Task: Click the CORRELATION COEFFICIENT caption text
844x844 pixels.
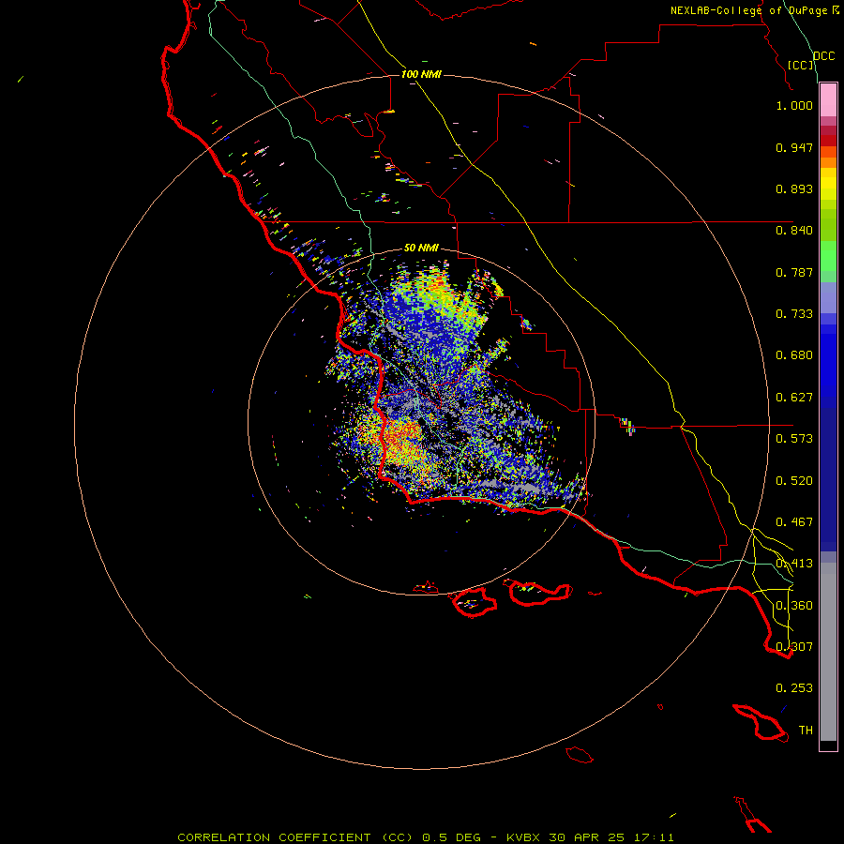Action: 274,837
